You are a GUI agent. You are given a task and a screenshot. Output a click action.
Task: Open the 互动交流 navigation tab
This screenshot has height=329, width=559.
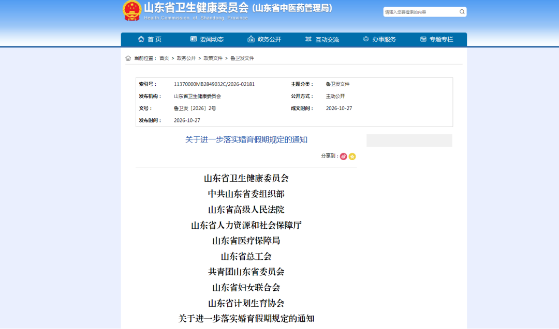pyautogui.click(x=322, y=39)
